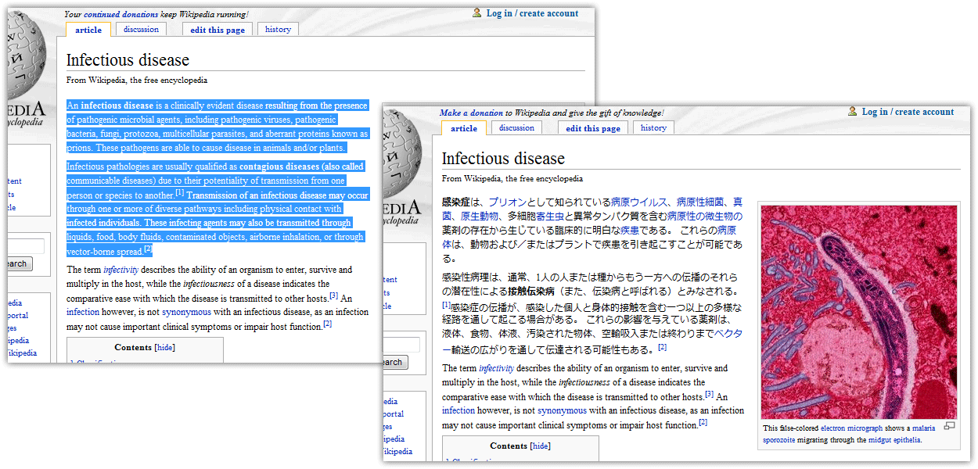The height and width of the screenshot is (469, 978).
Task: Click the search input field in the back window
Action: [x=26, y=247]
